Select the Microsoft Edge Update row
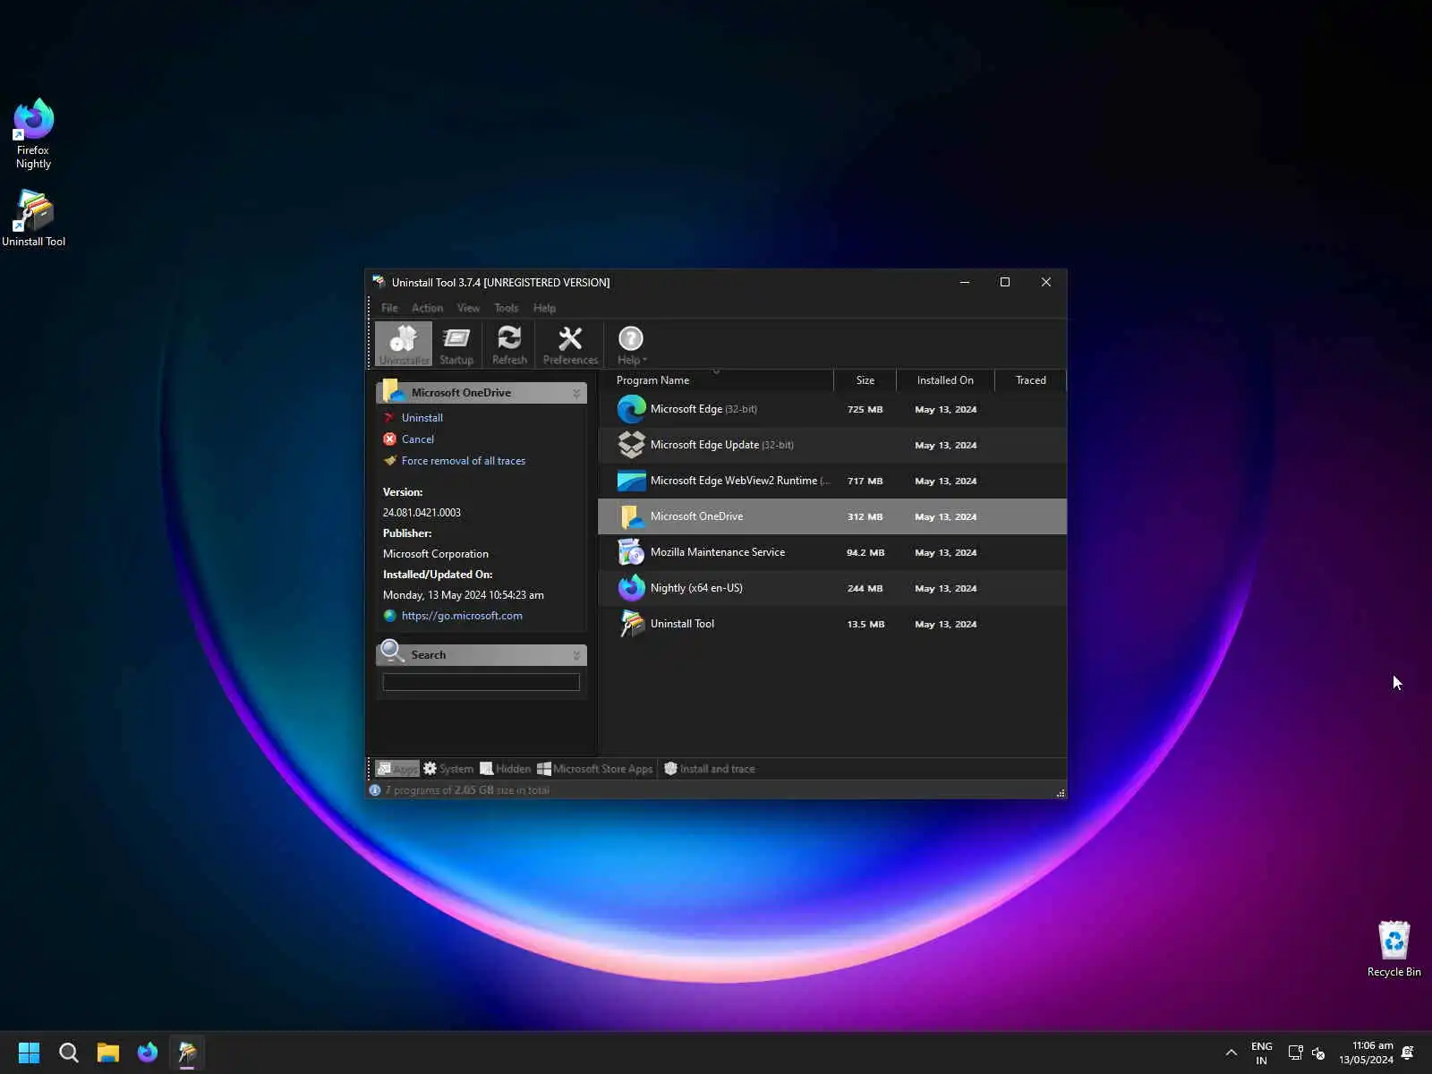The height and width of the screenshot is (1074, 1432). click(832, 445)
